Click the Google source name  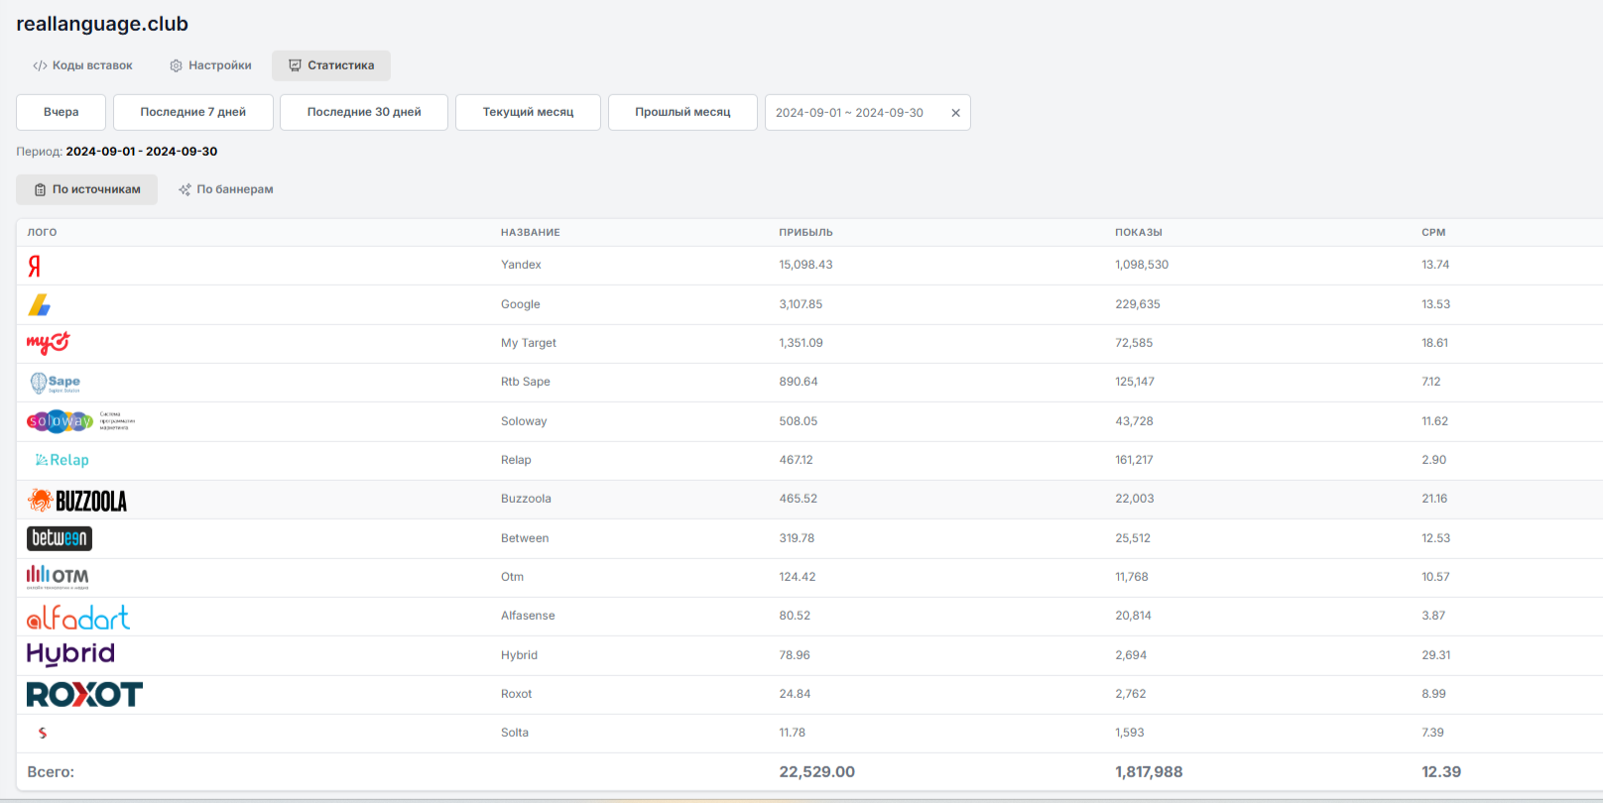(x=521, y=304)
